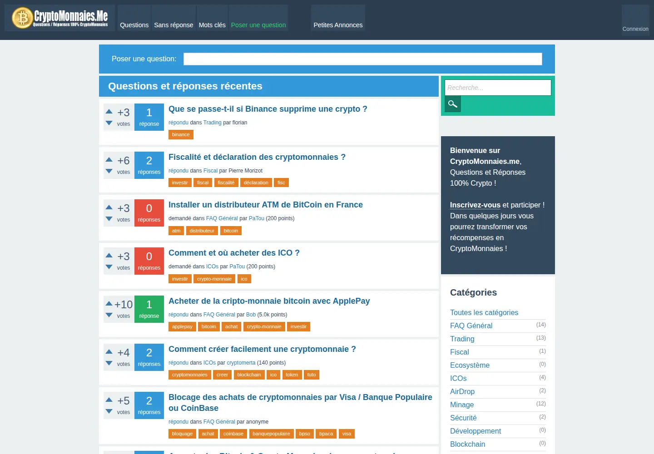Viewport: 654px width, 454px height.
Task: Click the banquepopulaire tag
Action: [271, 434]
